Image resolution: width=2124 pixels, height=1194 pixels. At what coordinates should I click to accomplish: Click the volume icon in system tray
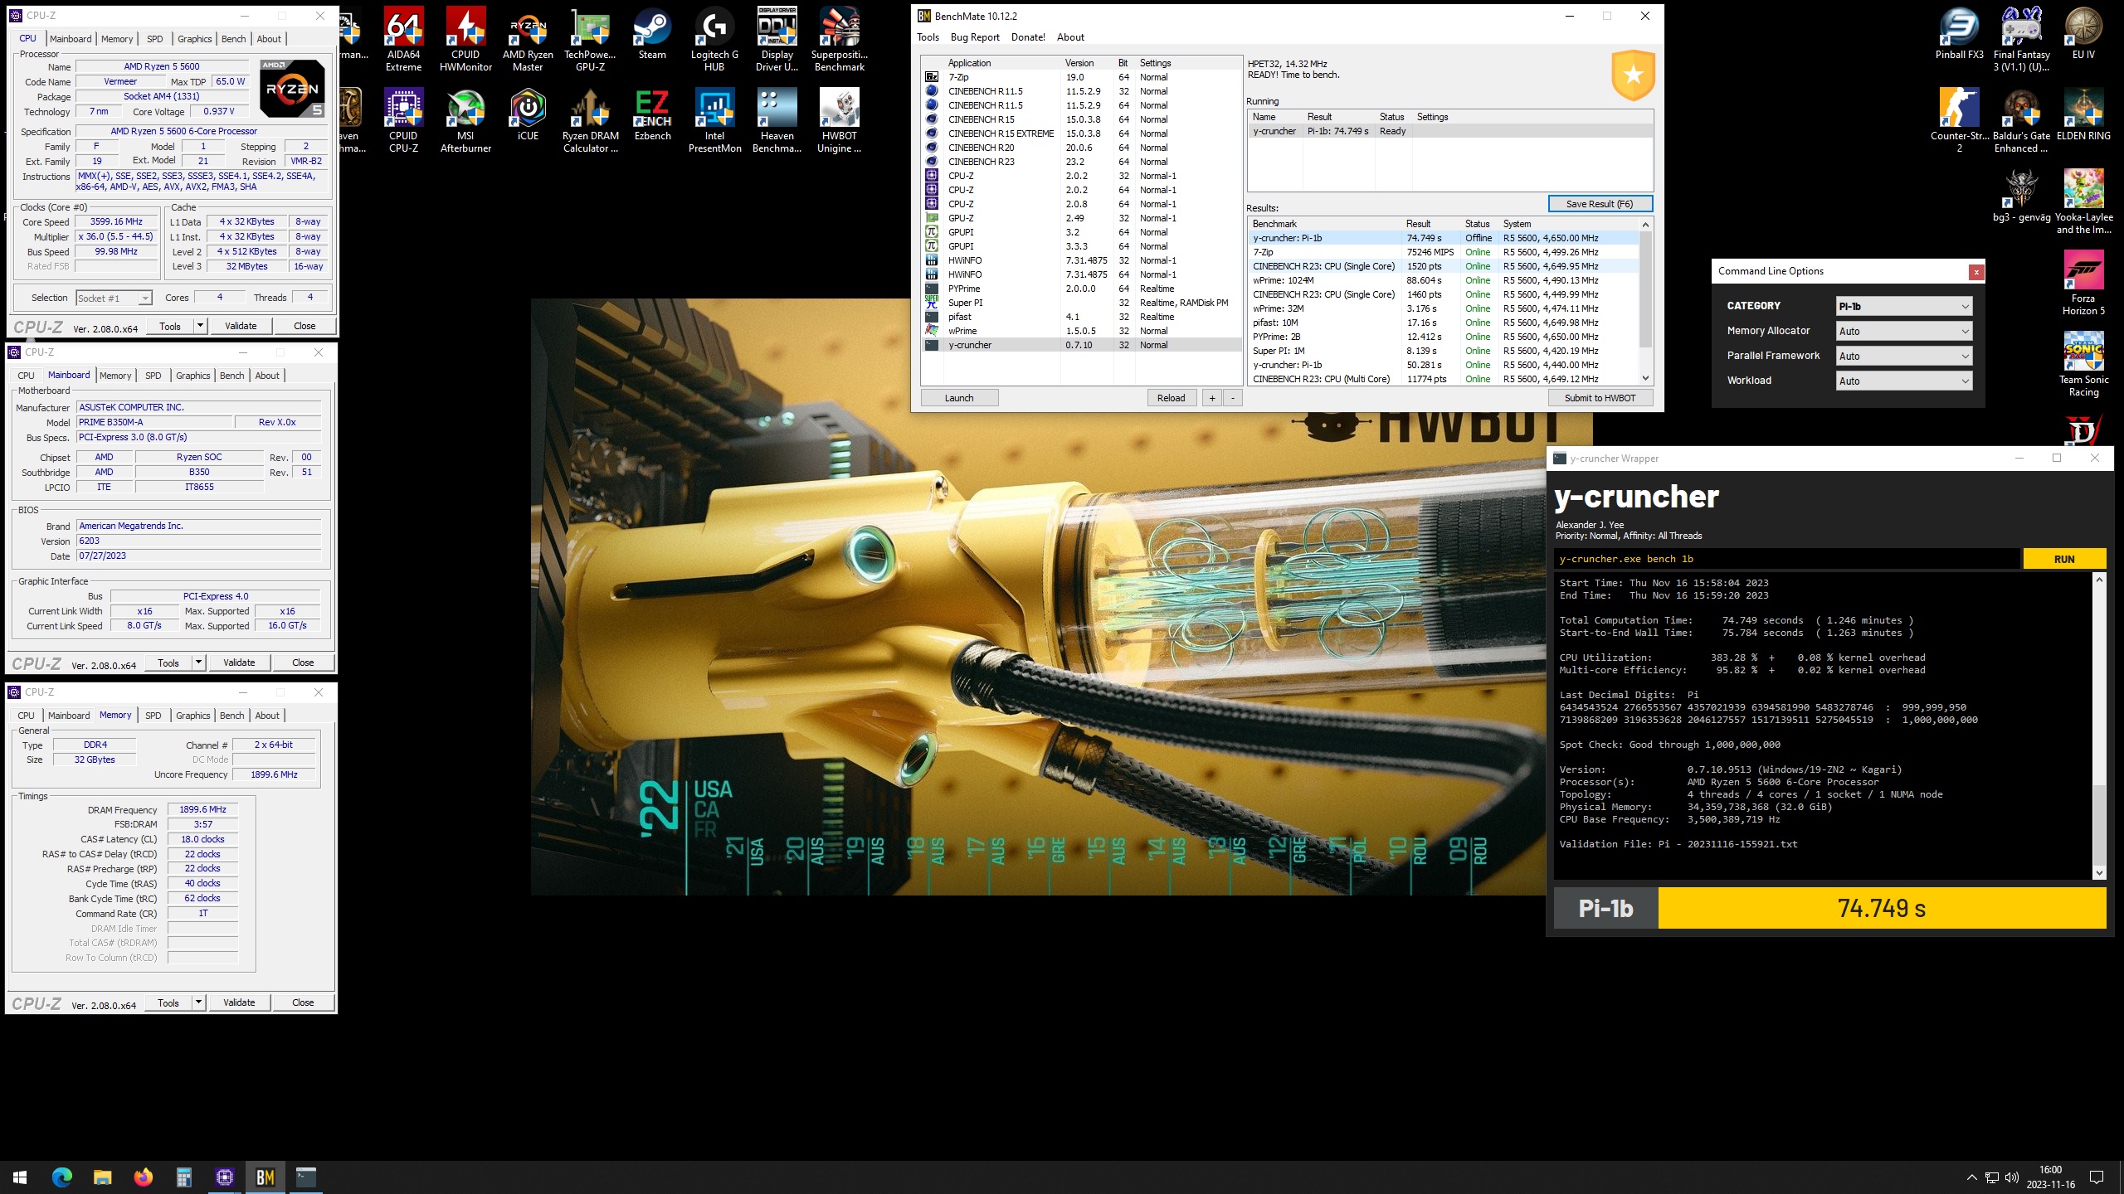(x=2012, y=1177)
